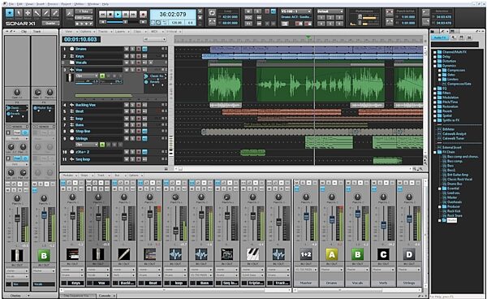
Task: Collapse the Dynamics folder in browser
Action: 435,66
